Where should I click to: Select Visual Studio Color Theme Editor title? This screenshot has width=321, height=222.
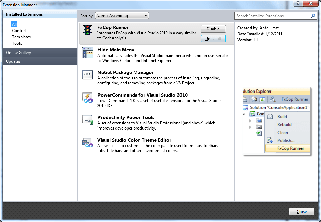pos(134,140)
